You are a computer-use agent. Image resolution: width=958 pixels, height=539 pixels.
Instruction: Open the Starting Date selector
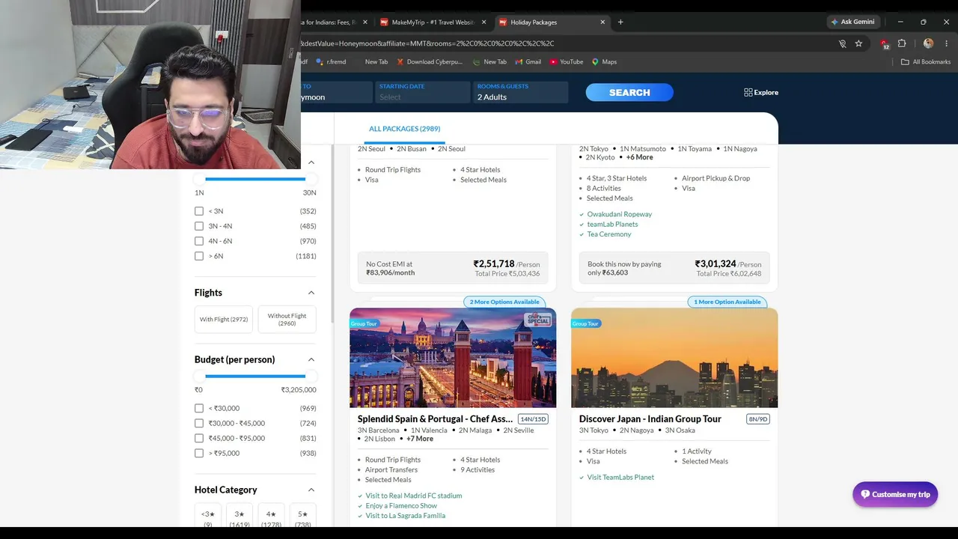423,92
